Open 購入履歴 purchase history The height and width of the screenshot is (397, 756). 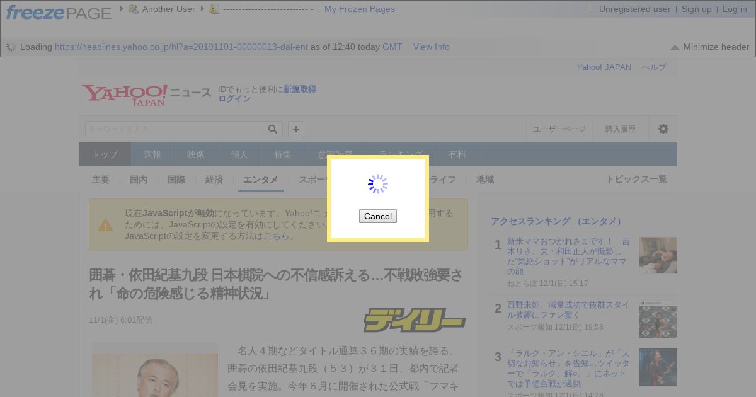(621, 129)
